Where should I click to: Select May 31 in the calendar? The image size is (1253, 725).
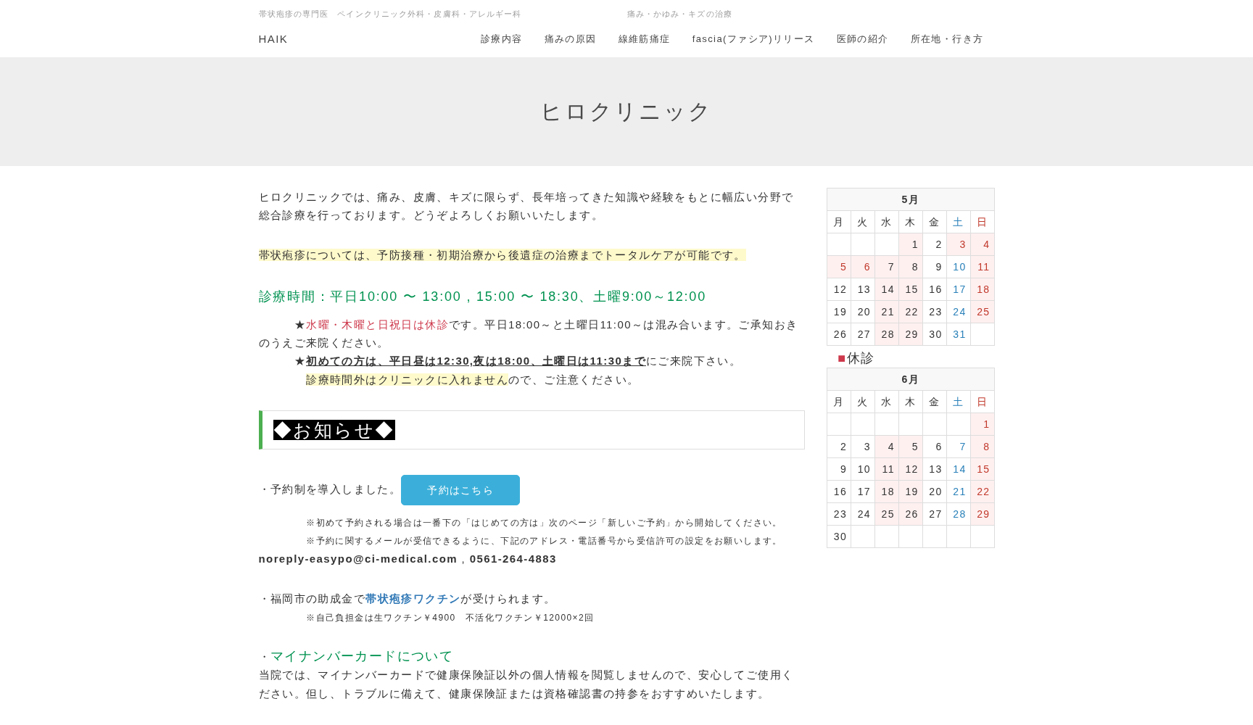coord(959,334)
